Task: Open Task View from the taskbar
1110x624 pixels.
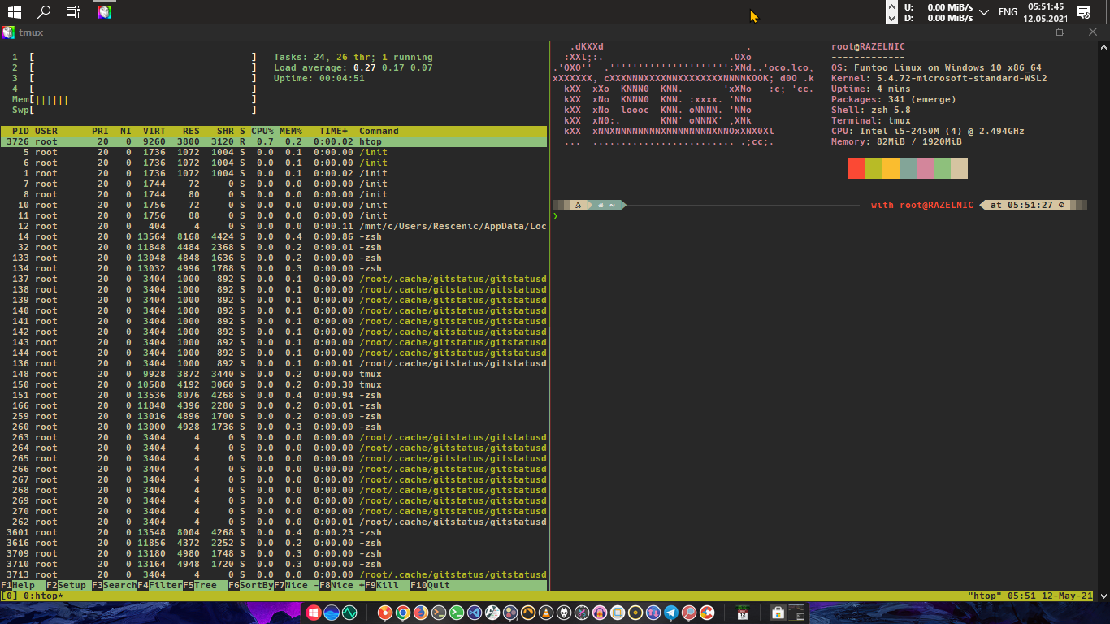Action: (x=73, y=12)
